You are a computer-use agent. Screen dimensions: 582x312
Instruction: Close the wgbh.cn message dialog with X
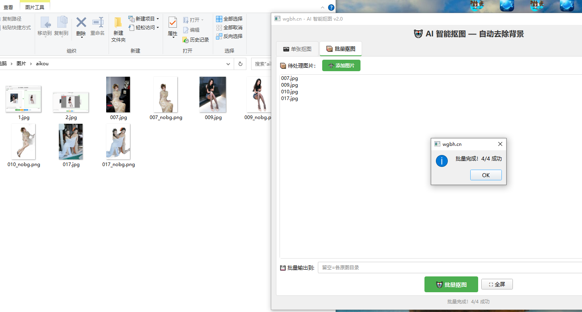point(500,144)
